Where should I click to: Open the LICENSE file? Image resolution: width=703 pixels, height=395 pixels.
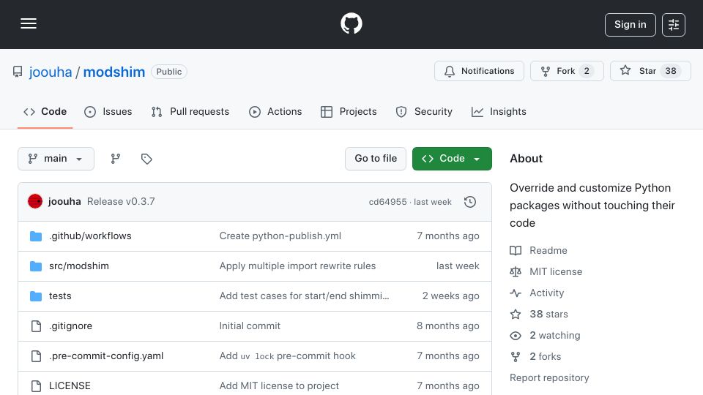pos(70,386)
